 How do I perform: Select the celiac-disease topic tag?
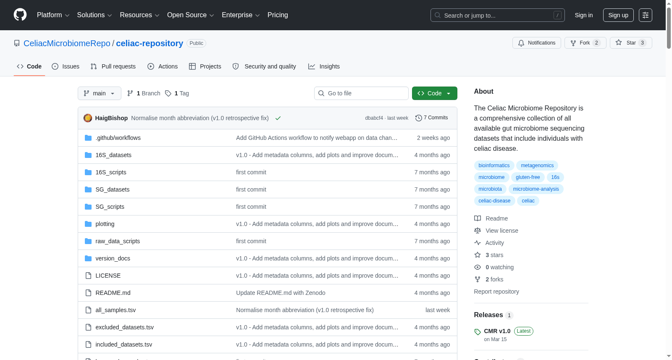(494, 201)
